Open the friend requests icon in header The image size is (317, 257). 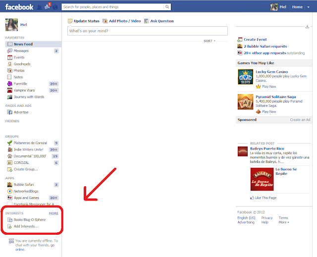pos(40,7)
